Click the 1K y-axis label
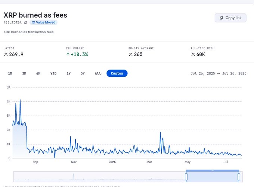The image size is (254, 187). 9,144
